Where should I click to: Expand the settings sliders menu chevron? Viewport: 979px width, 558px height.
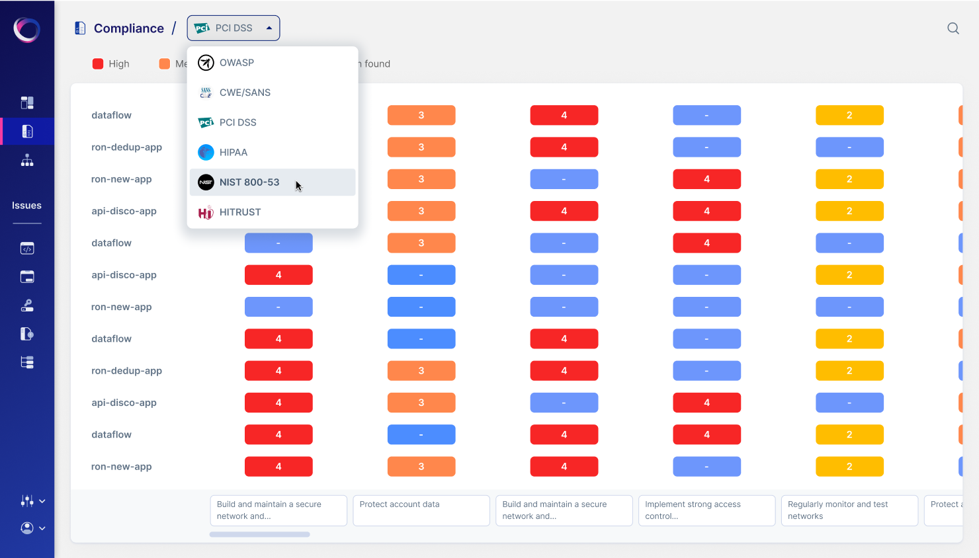(42, 501)
